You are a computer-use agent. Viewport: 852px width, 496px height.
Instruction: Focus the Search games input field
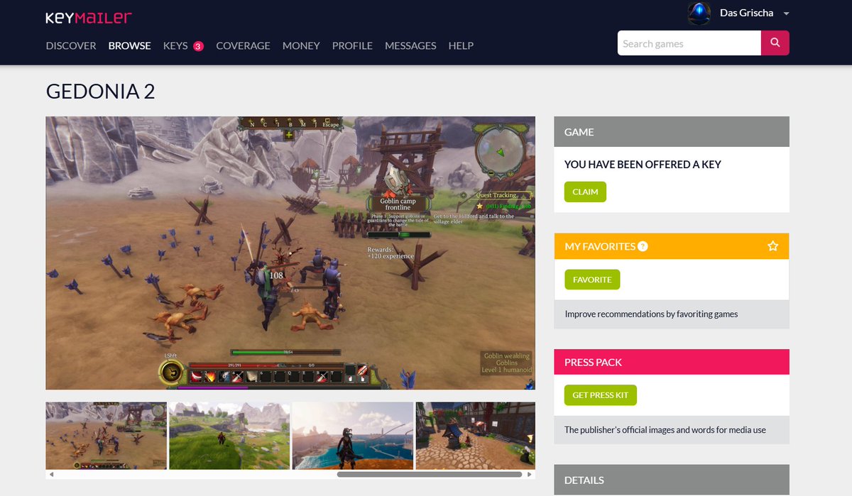pos(689,43)
